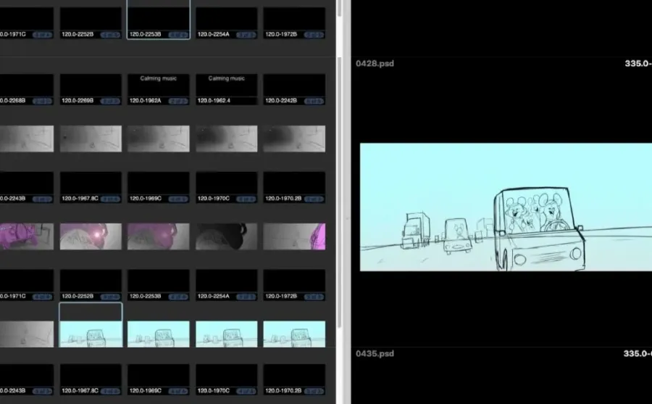652x404 pixels.
Task: Select 120.0-1967.8C panel directly below outlined car thumbnail
Action: pos(91,380)
